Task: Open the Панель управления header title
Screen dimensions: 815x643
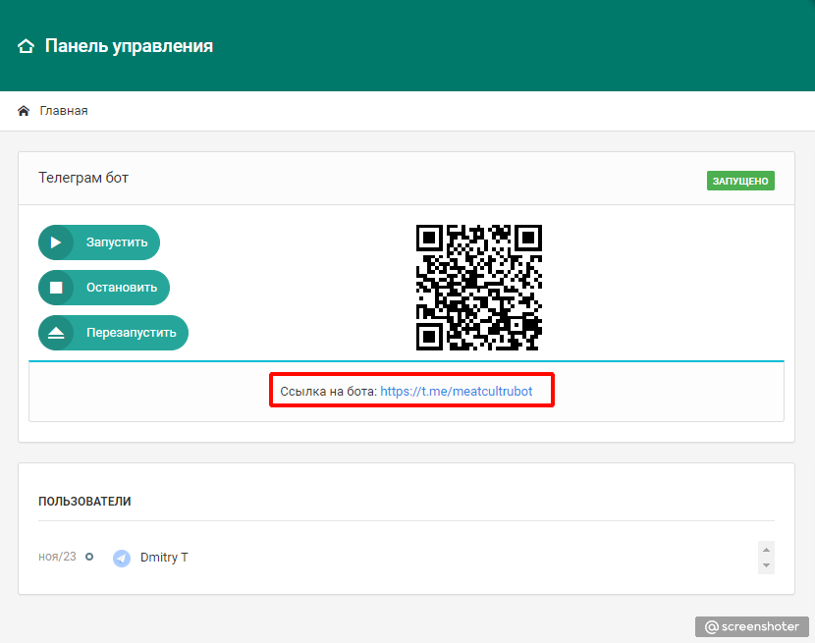Action: click(129, 46)
